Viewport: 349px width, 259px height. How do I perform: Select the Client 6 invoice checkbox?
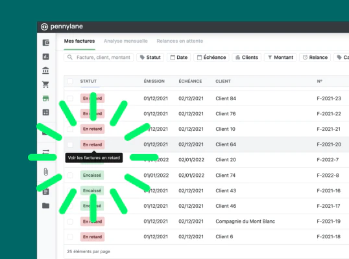point(70,237)
